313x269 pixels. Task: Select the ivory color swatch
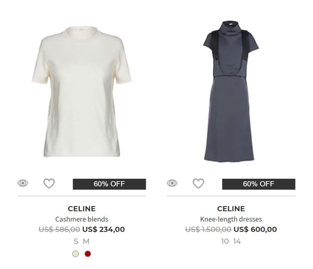75,254
